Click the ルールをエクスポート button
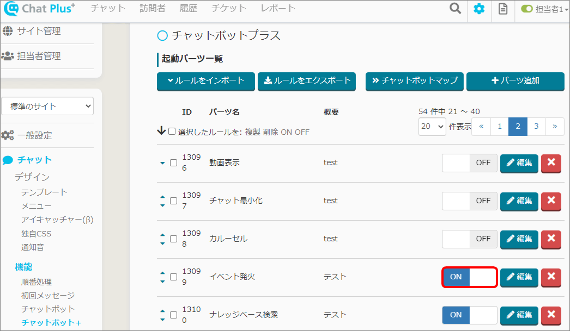 [307, 81]
